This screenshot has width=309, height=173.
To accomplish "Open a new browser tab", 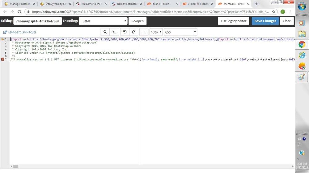I will (256, 4).
